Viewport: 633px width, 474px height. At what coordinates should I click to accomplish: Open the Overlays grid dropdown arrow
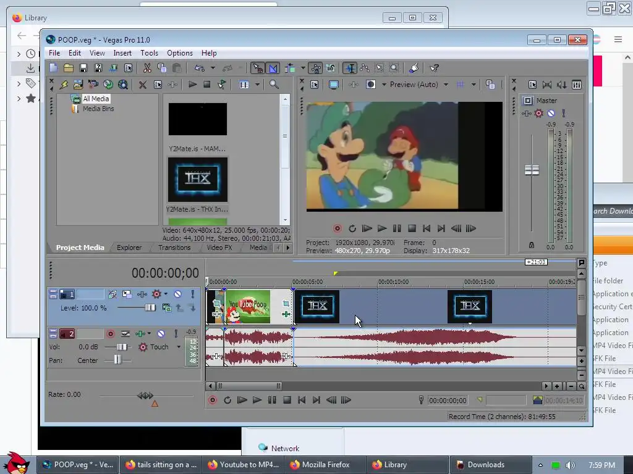(x=474, y=85)
